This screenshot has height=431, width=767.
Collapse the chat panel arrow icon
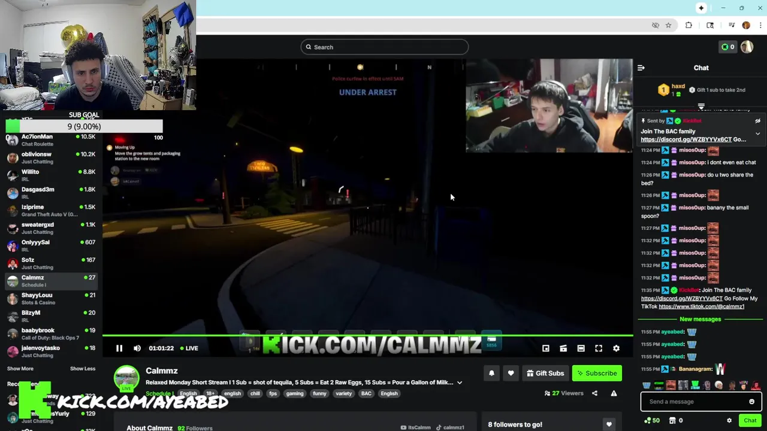(641, 68)
